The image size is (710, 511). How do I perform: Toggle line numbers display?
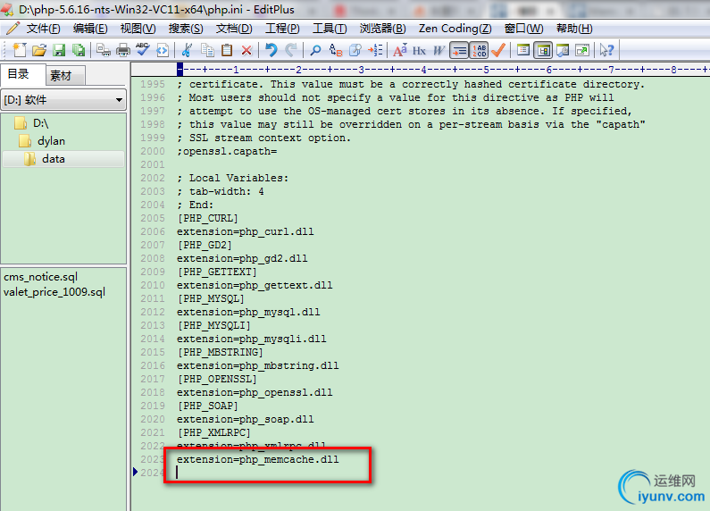(x=479, y=50)
